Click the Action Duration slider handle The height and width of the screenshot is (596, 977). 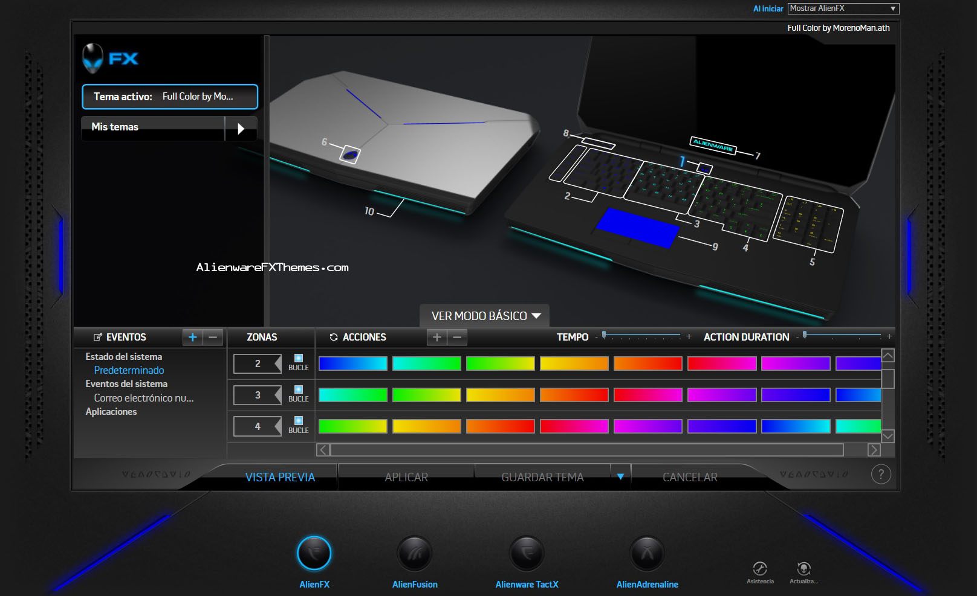coord(805,335)
